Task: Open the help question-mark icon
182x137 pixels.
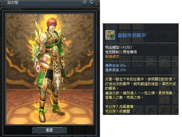Action: [x=85, y=3]
